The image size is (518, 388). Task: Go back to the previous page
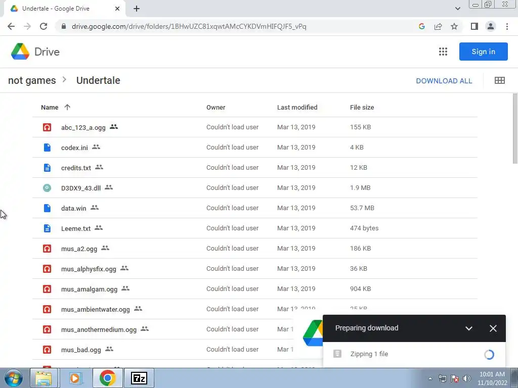(11, 26)
